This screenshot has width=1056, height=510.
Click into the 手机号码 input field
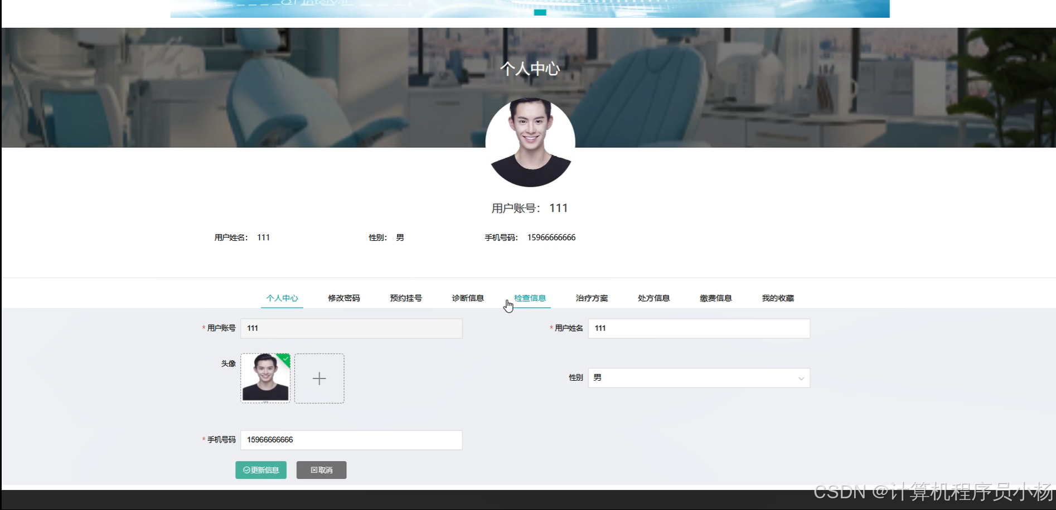pos(351,440)
